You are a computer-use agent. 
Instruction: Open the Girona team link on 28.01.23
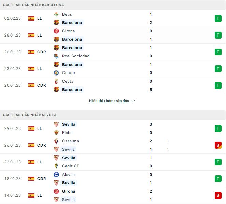point(69,31)
